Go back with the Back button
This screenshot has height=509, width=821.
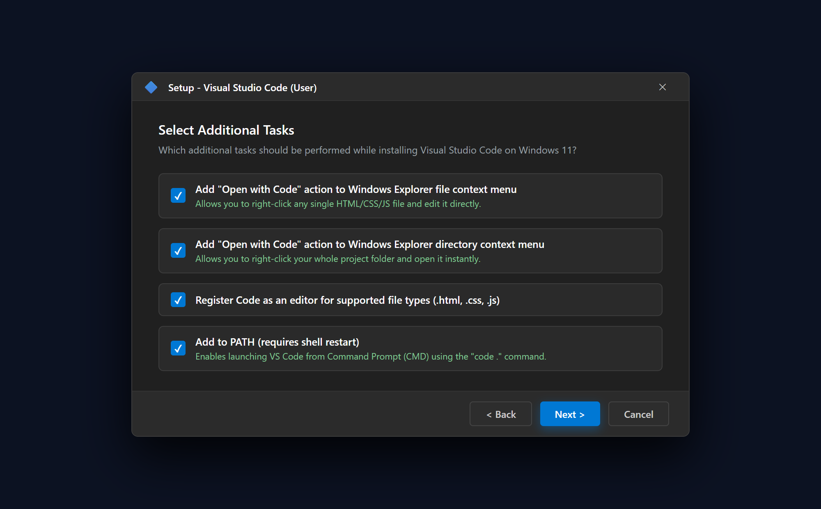[x=500, y=414]
